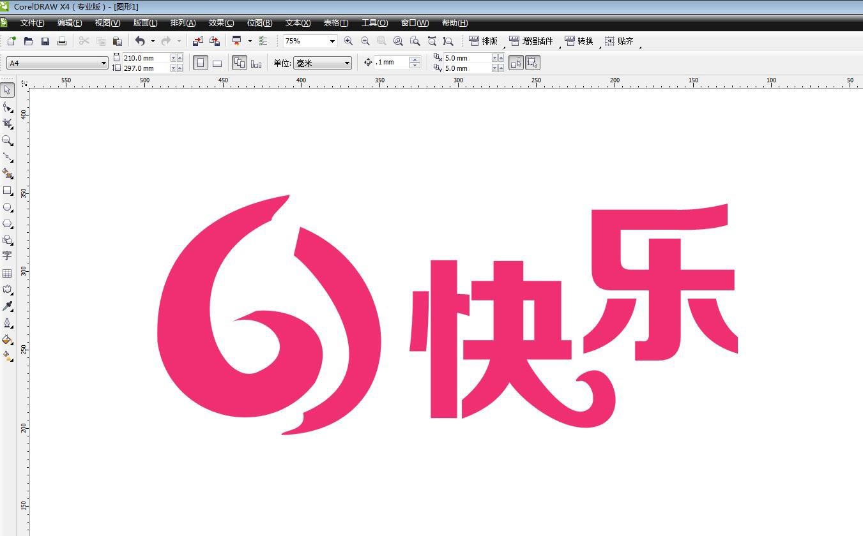Toggle portrait page orientation
Image resolution: width=863 pixels, height=536 pixels.
click(200, 62)
